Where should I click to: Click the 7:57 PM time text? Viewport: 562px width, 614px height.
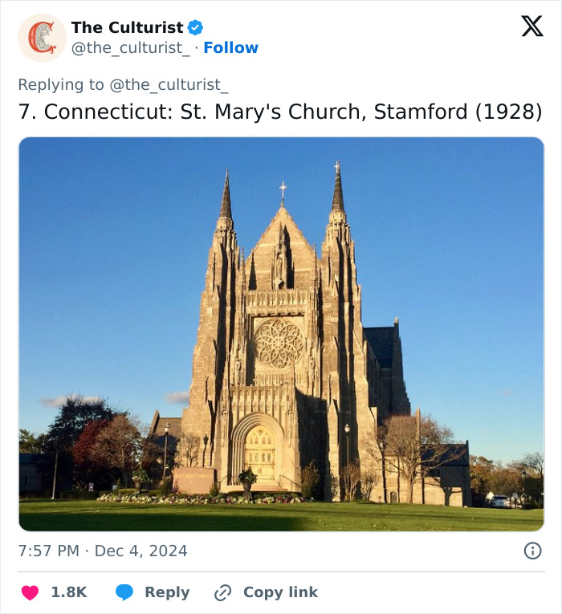click(x=50, y=551)
